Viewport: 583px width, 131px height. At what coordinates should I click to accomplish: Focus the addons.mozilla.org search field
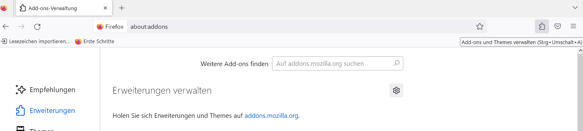(333, 64)
